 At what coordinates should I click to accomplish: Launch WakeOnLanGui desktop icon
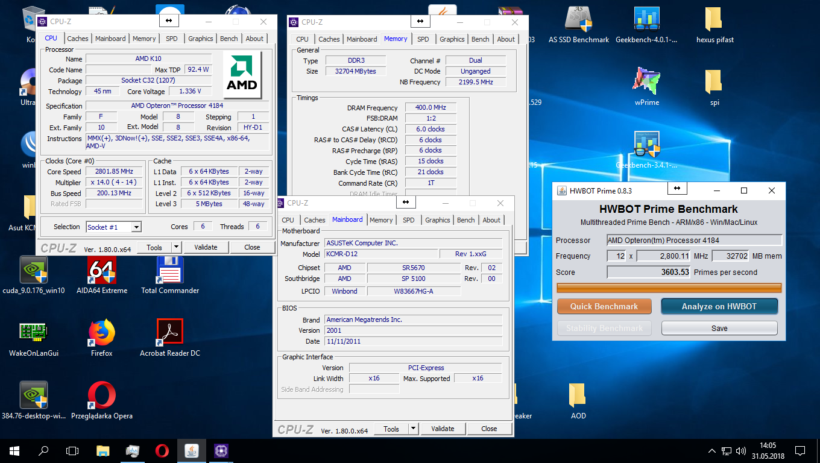click(x=34, y=338)
